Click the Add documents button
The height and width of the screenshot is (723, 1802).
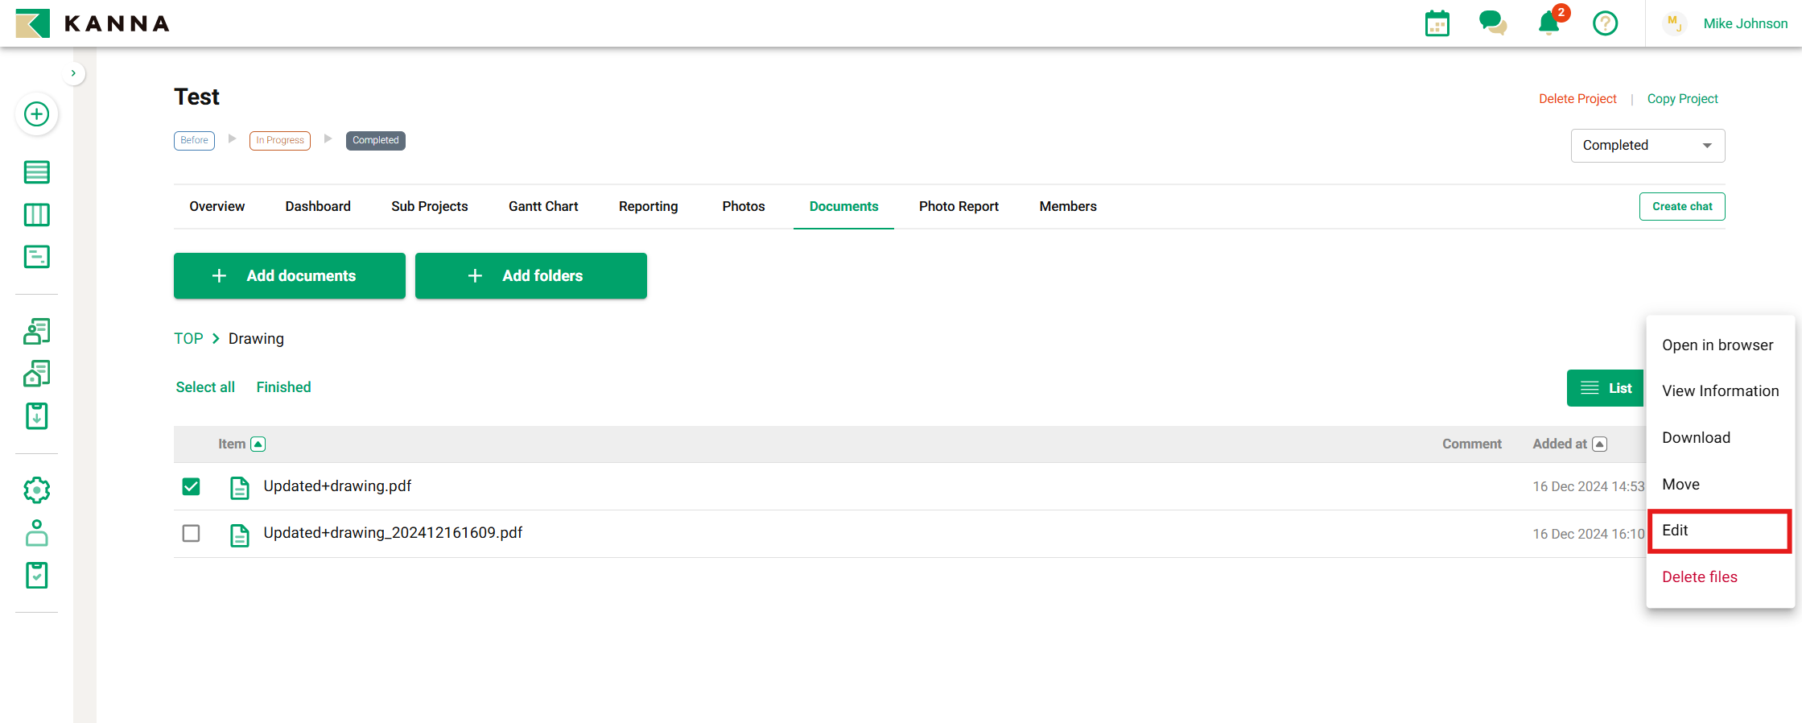point(289,276)
